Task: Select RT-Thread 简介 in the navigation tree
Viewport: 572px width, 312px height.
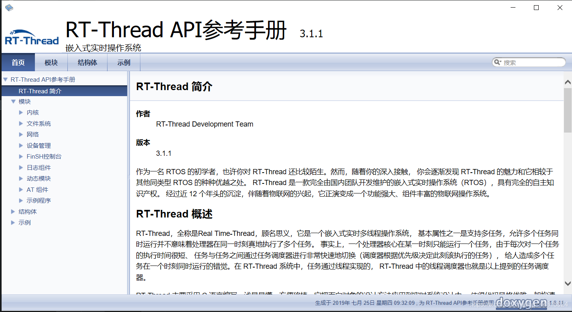Action: point(64,91)
